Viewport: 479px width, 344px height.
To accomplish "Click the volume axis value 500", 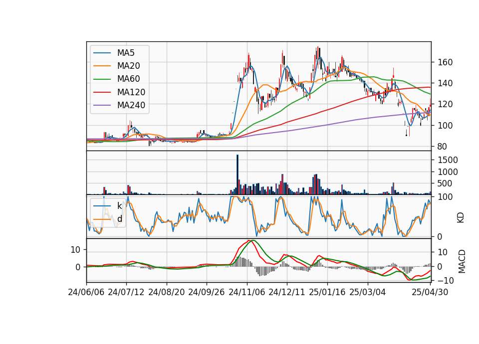I will coord(445,183).
